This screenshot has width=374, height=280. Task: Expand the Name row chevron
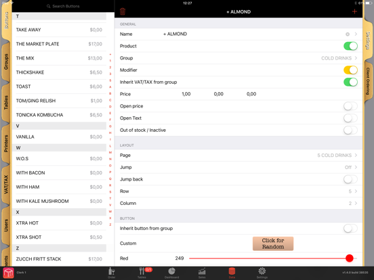point(356,34)
